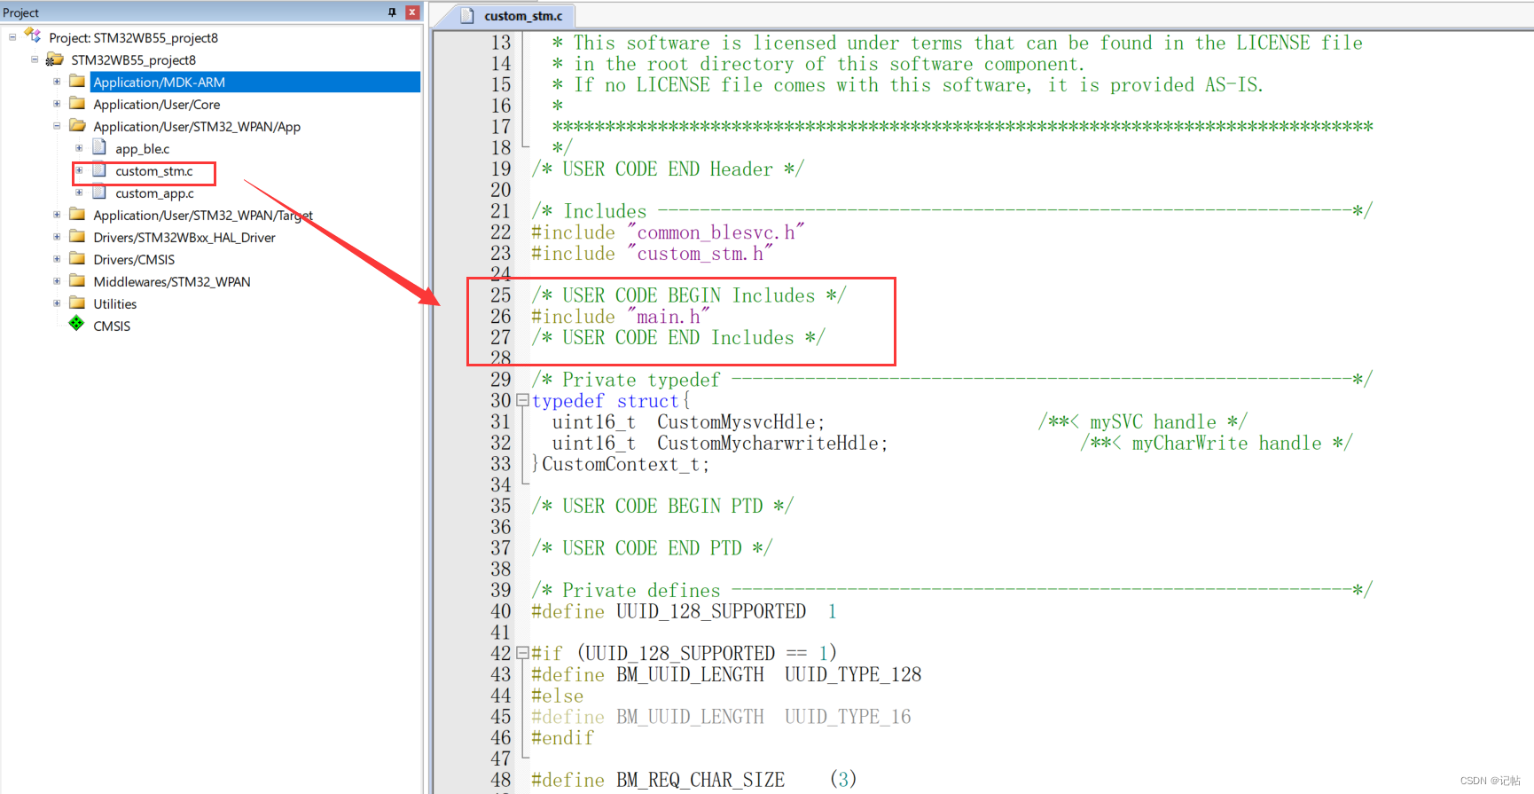Expand the custom_app.c file dependencies
This screenshot has width=1534, height=794.
tap(79, 193)
